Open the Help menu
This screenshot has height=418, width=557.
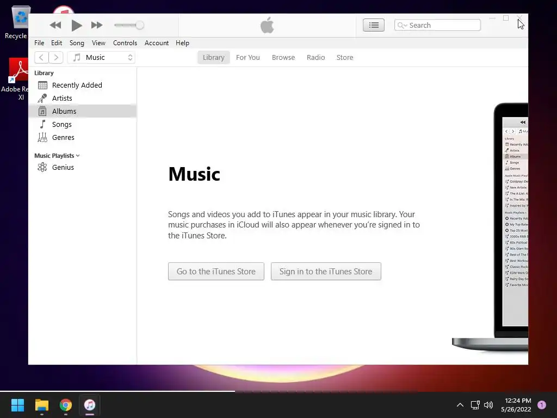(x=182, y=43)
